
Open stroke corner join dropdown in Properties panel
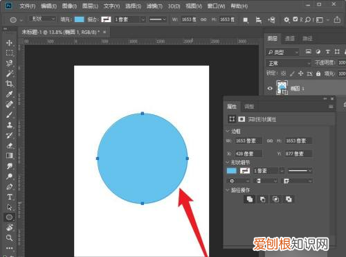[298, 181]
